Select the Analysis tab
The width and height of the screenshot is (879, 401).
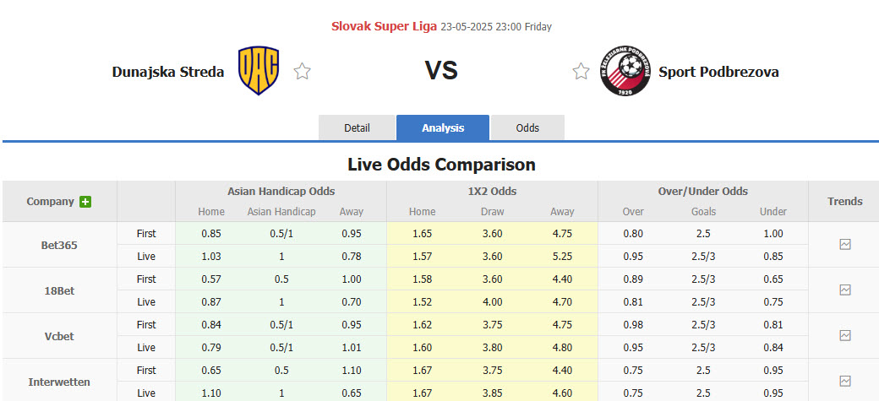tap(443, 128)
